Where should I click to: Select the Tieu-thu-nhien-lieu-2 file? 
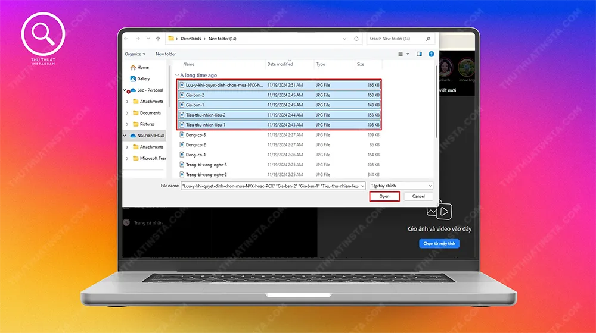click(279, 115)
